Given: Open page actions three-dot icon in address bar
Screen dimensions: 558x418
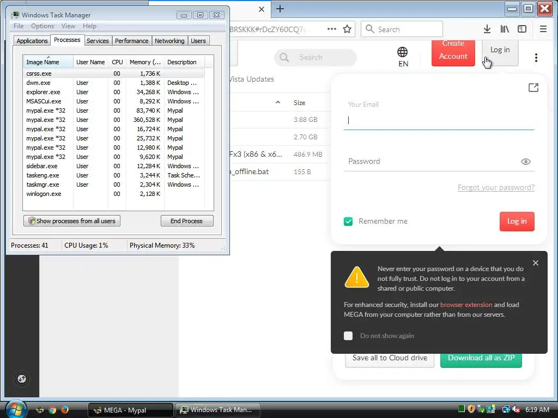Looking at the screenshot, I should [332, 29].
